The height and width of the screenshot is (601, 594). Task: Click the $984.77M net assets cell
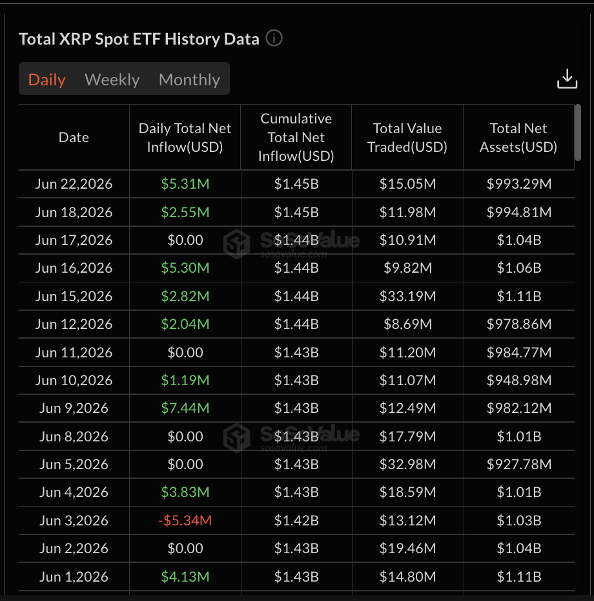tap(519, 352)
